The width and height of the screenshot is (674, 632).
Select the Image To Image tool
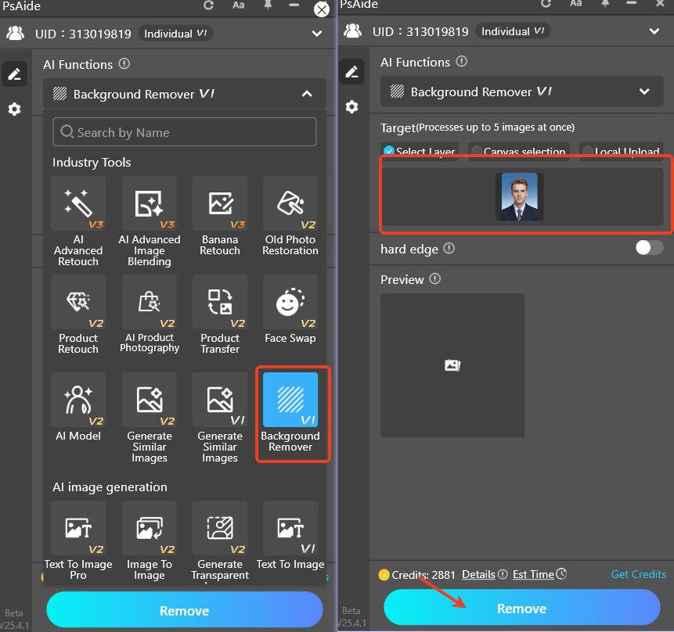click(150, 529)
